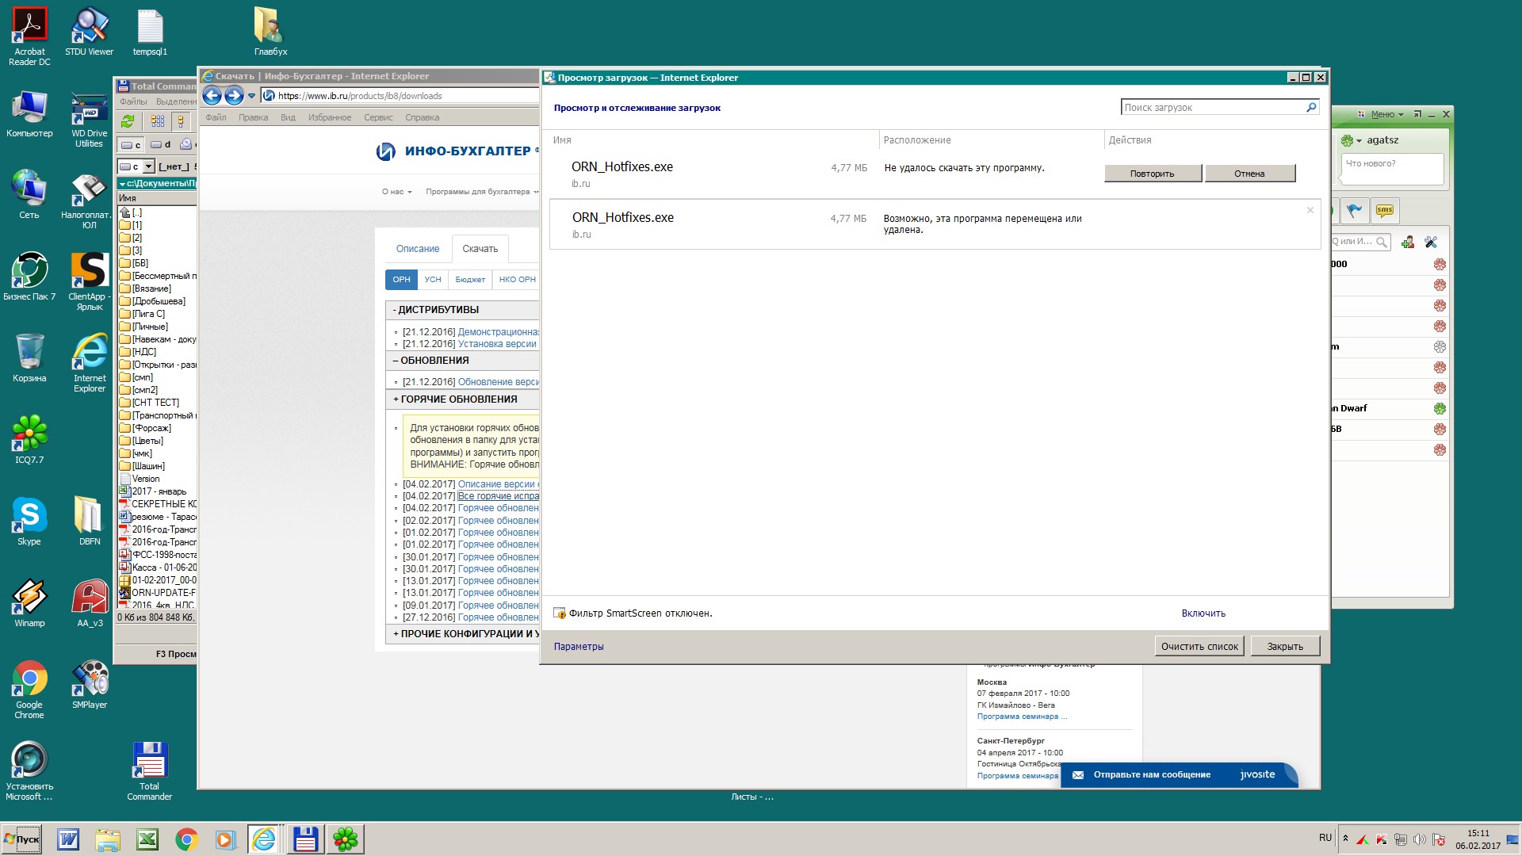Click Отправьте нам сообщение jivosite chat bar

(x=1179, y=775)
